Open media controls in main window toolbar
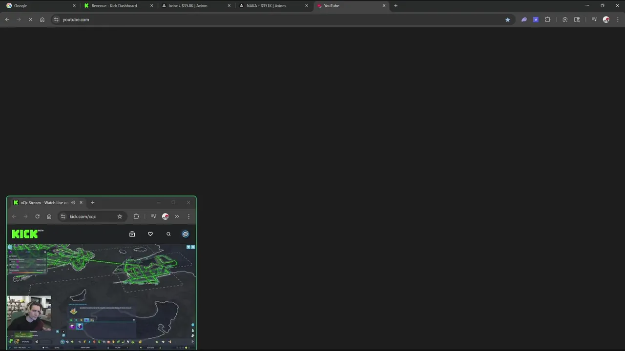The height and width of the screenshot is (351, 625). coord(594,19)
